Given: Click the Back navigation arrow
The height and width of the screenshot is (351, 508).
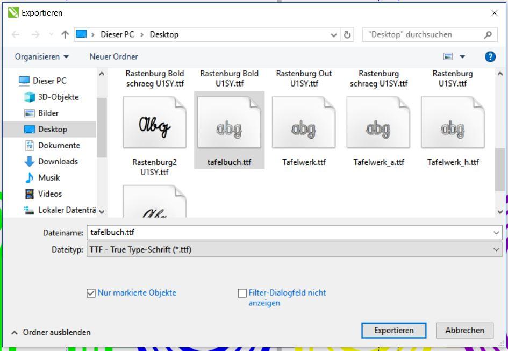Looking at the screenshot, I should point(16,34).
